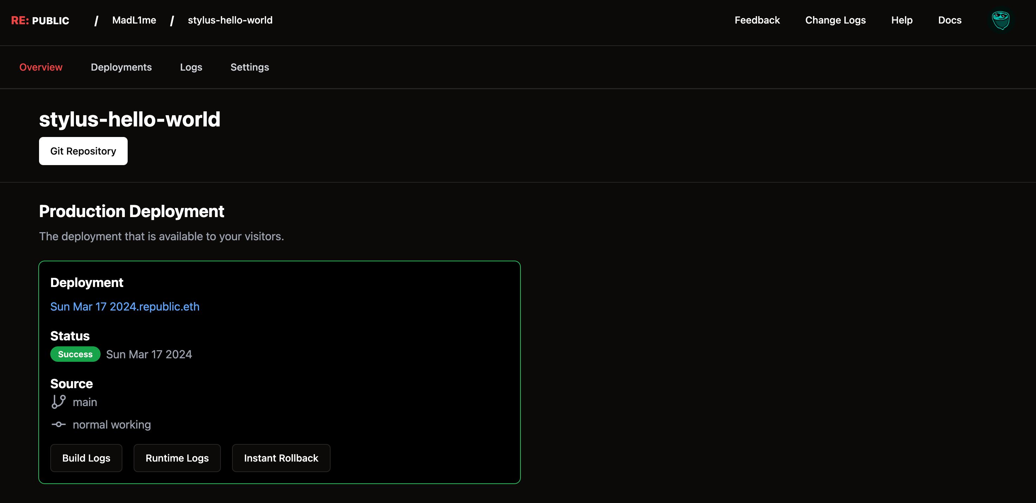Viewport: 1036px width, 503px height.
Task: Open the Help link
Action: pos(902,20)
